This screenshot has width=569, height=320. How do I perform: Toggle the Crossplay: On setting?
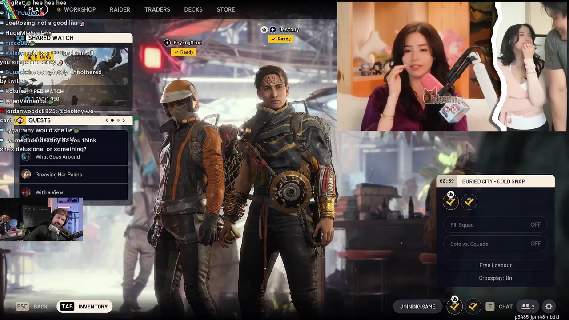click(495, 278)
